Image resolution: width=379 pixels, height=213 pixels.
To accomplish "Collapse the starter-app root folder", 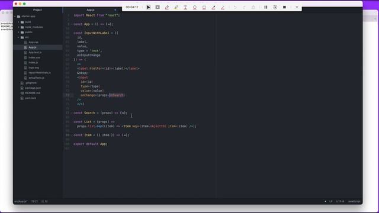I will [15, 17].
